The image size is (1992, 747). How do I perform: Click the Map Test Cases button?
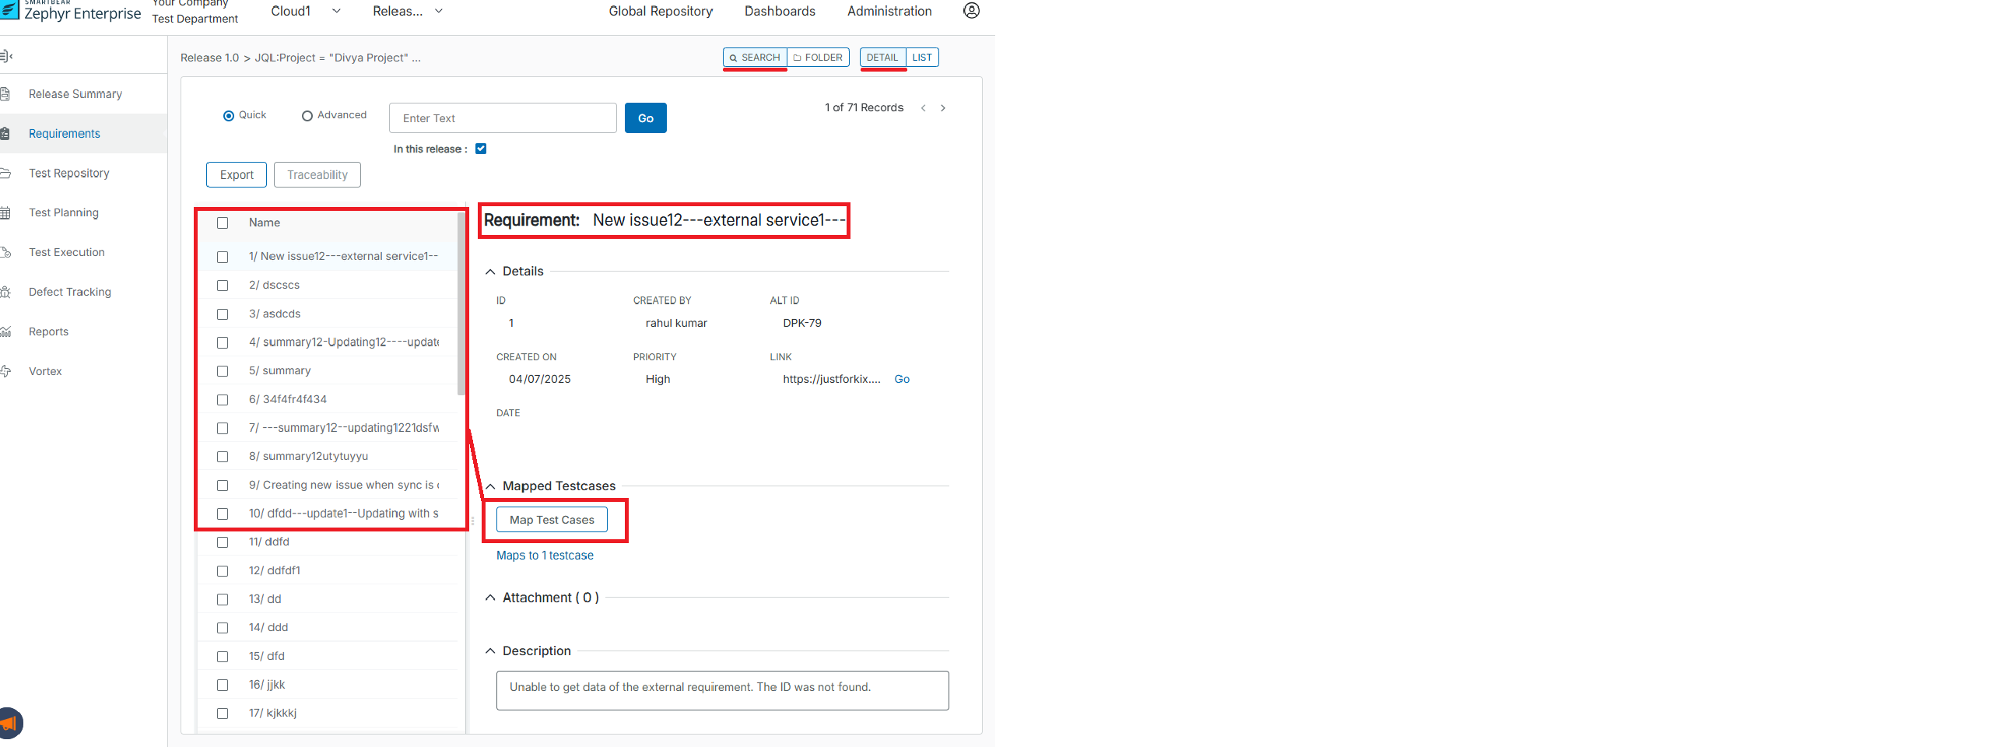tap(552, 520)
